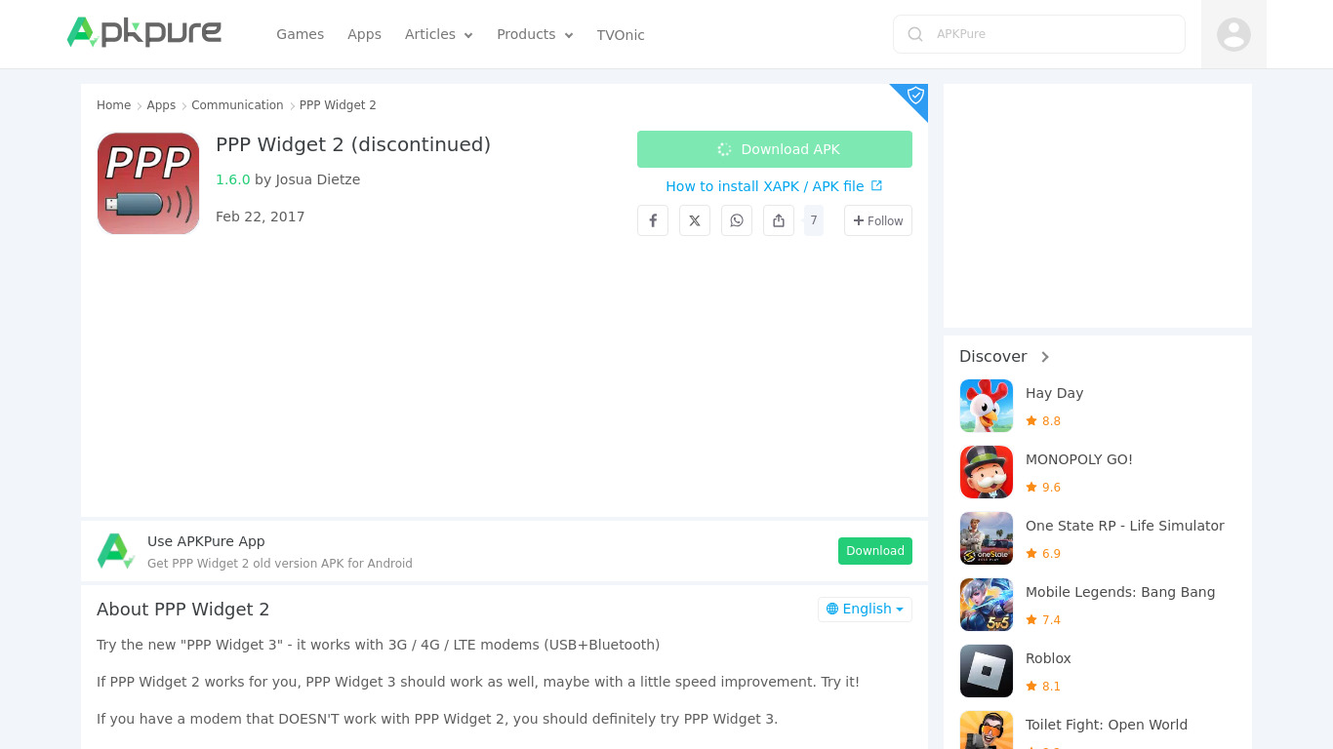1333x749 pixels.
Task: Click the Josua Dietze developer name
Action: tap(318, 179)
